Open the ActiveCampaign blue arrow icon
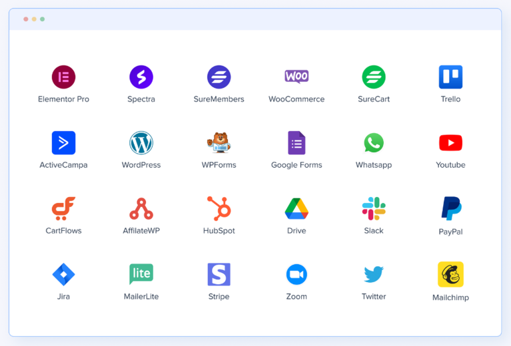The width and height of the screenshot is (511, 346). pyautogui.click(x=63, y=142)
